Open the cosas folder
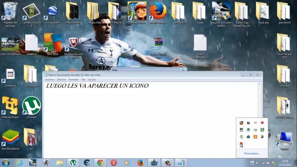Screen dimensions: 297x167 click(200, 13)
